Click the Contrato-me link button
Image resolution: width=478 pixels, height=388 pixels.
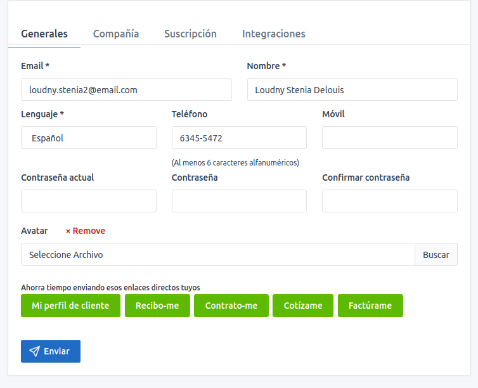(231, 306)
